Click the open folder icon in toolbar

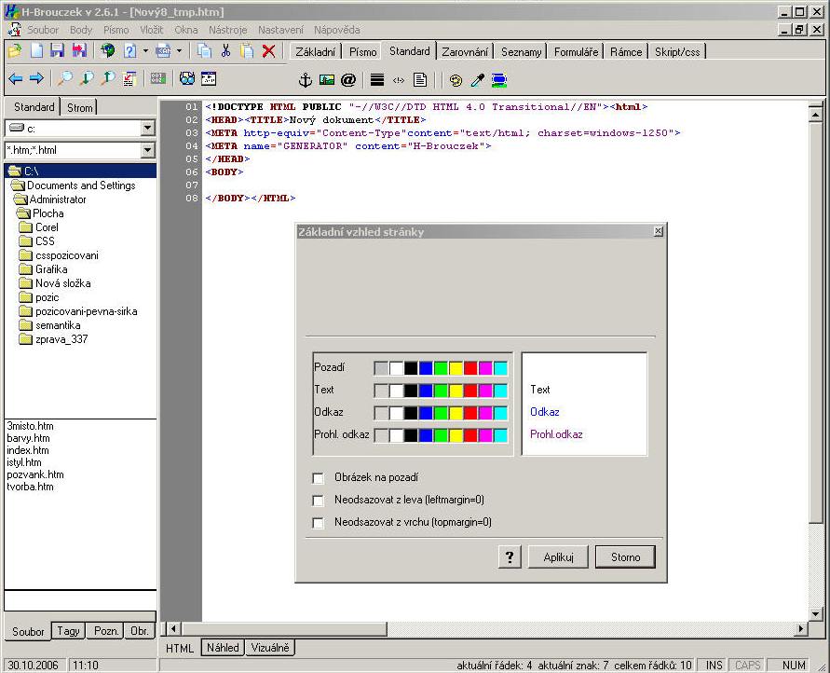(15, 51)
